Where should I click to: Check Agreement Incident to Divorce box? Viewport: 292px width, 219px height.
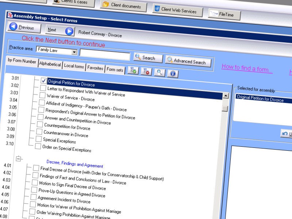pos(34,197)
